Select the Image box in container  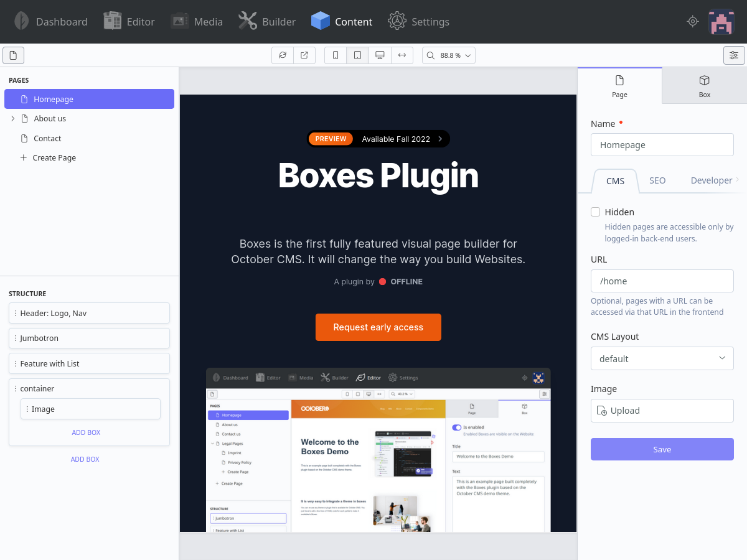tap(90, 409)
